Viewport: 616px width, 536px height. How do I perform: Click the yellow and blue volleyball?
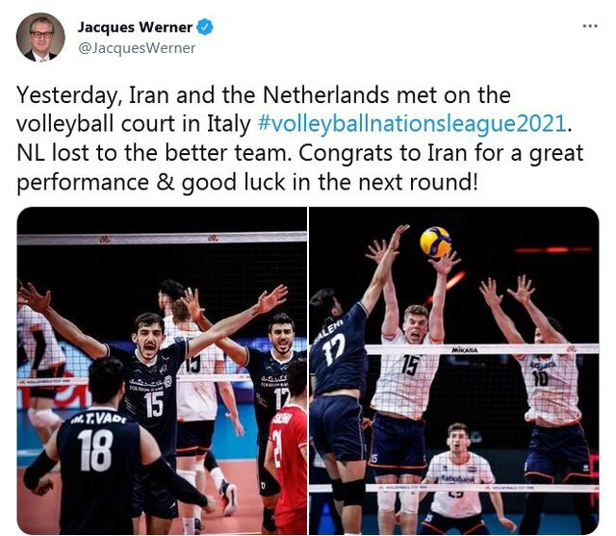point(435,242)
